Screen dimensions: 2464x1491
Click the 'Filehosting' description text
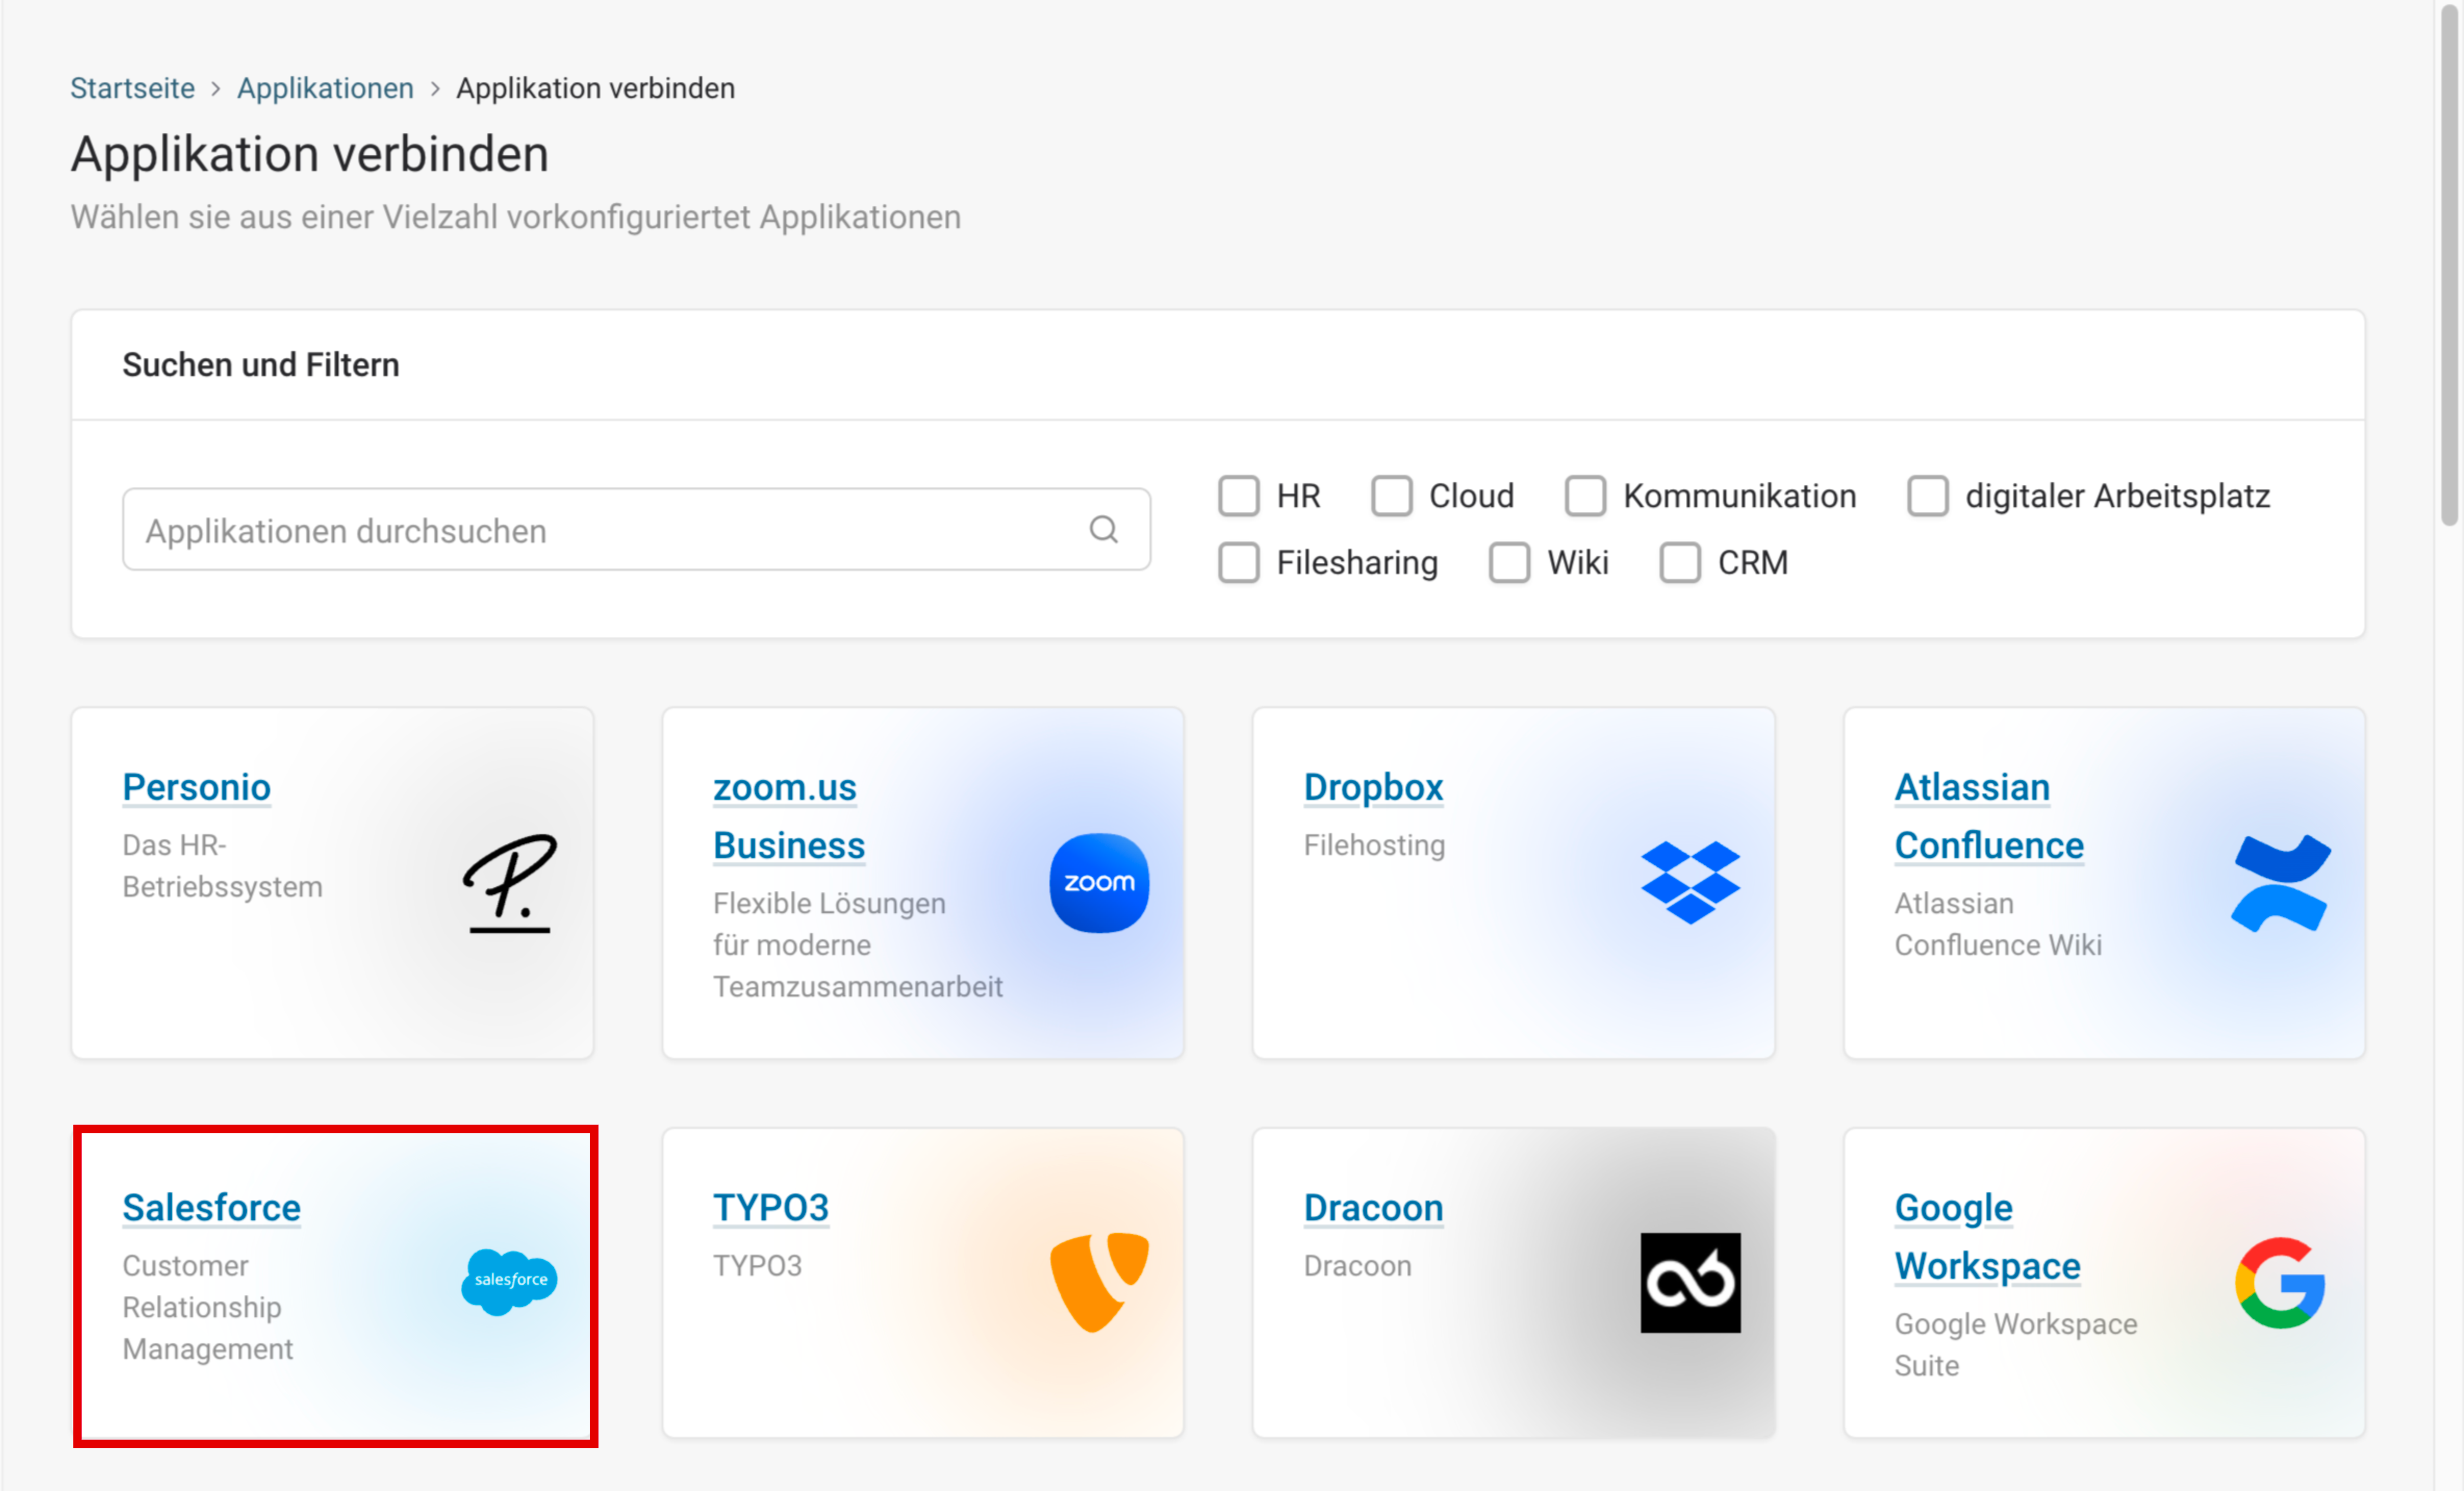click(1374, 845)
